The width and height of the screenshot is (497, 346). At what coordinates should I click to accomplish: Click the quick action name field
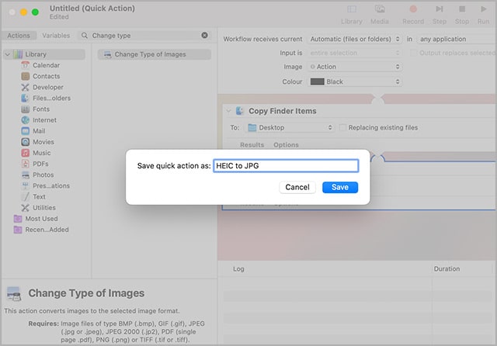click(285, 166)
